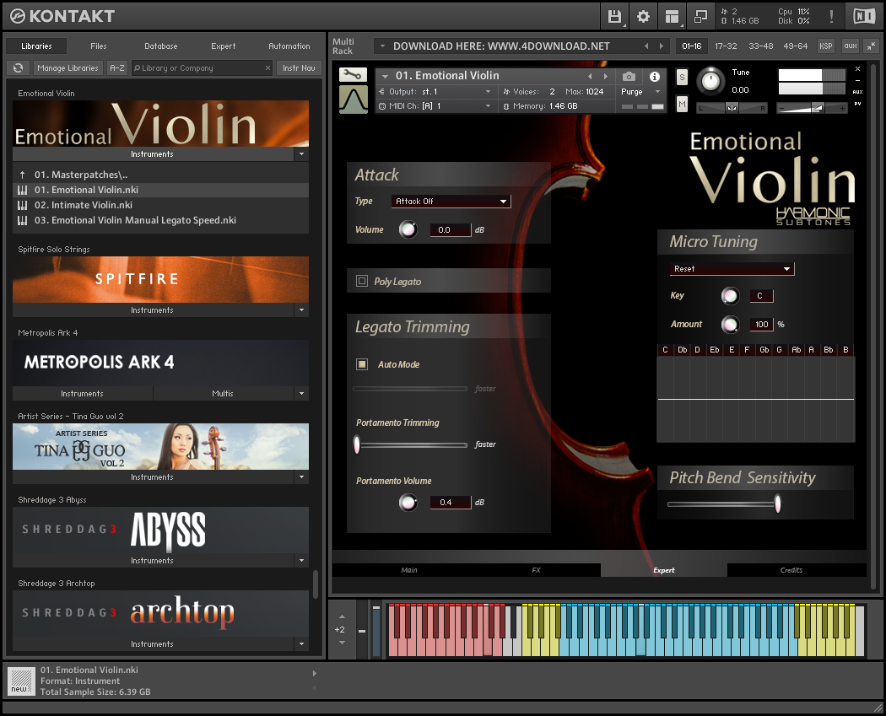Toggle the aux sends panel button
This screenshot has height=716, width=886.
click(851, 46)
